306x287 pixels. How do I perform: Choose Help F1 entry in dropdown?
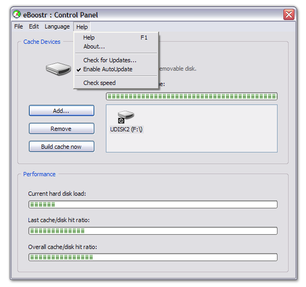pos(116,37)
